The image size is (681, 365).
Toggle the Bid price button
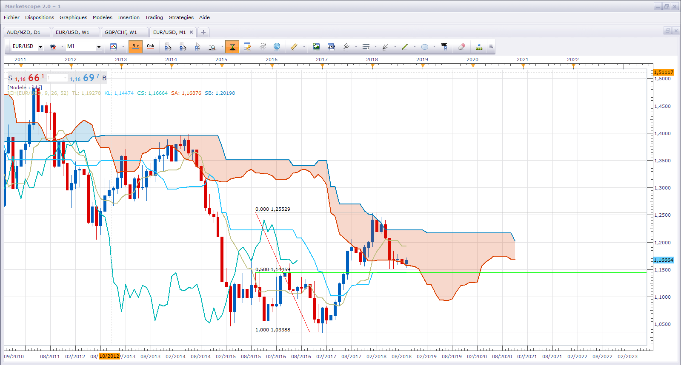[x=136, y=46]
